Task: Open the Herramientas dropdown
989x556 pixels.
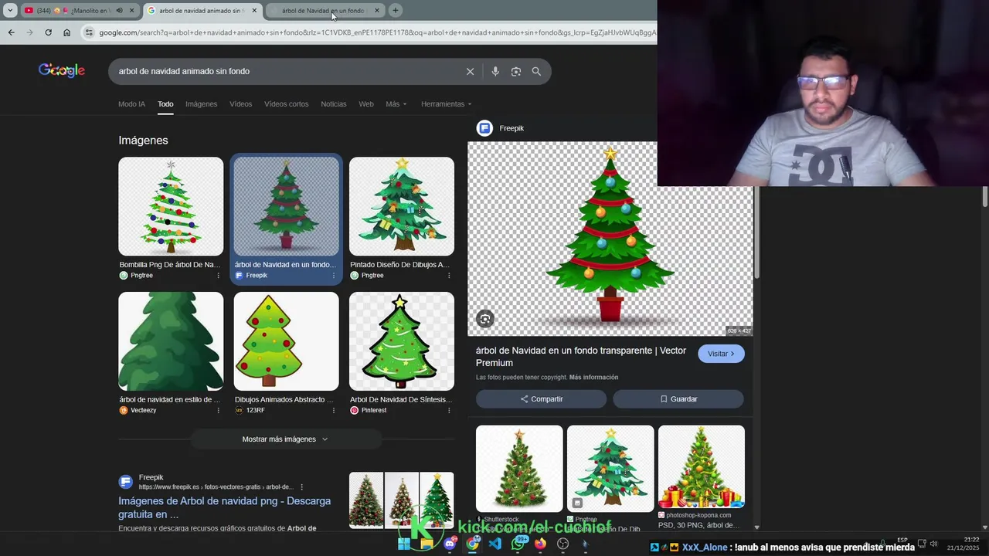Action: (446, 104)
